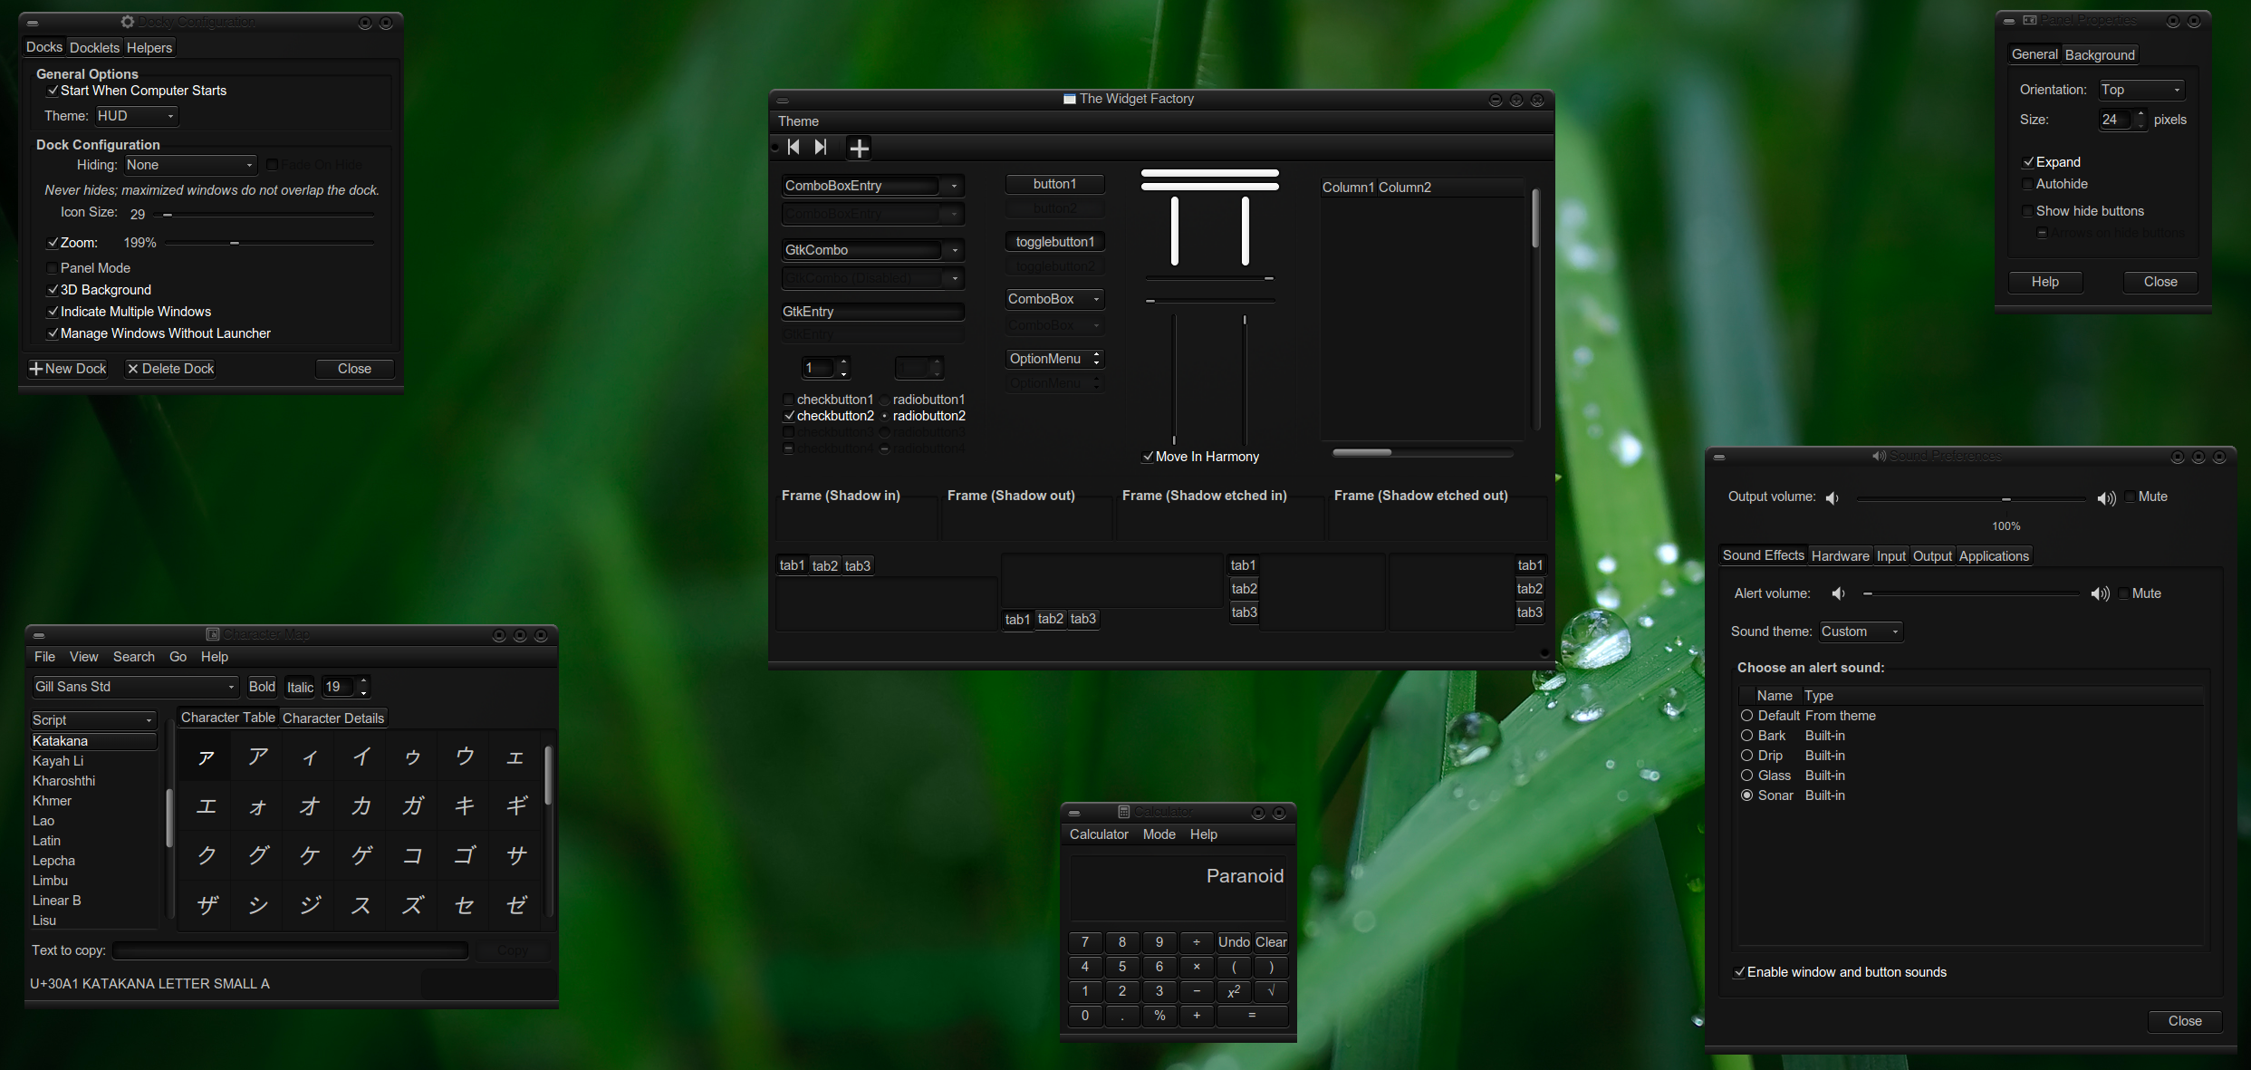Toggle the Output volume Mute checkbox
Screen dimensions: 2251x1070
click(x=2131, y=496)
